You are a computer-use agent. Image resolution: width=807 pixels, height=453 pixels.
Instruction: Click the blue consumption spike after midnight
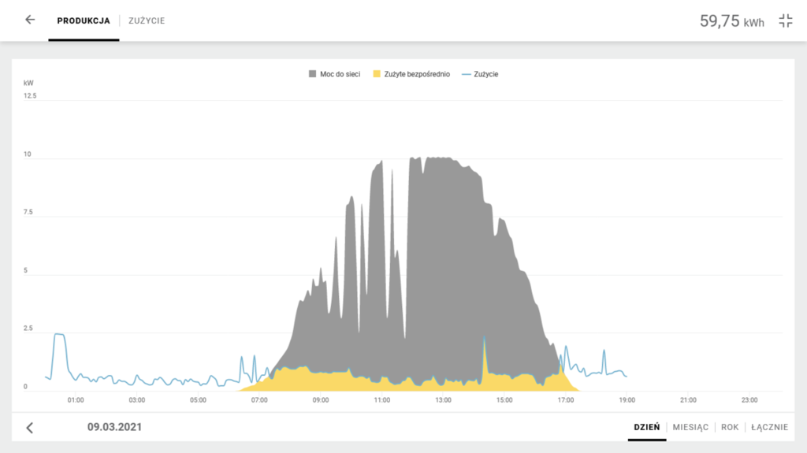click(x=58, y=336)
